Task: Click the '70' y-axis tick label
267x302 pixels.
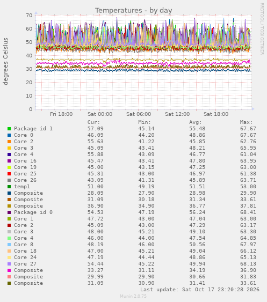Action: pyautogui.click(x=29, y=15)
